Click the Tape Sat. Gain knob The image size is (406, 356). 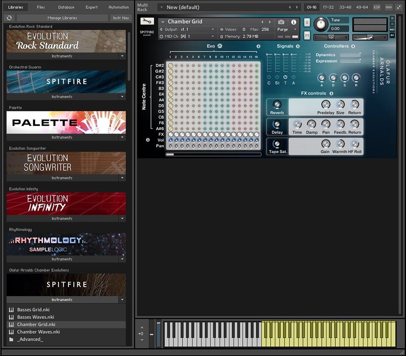tap(325, 144)
